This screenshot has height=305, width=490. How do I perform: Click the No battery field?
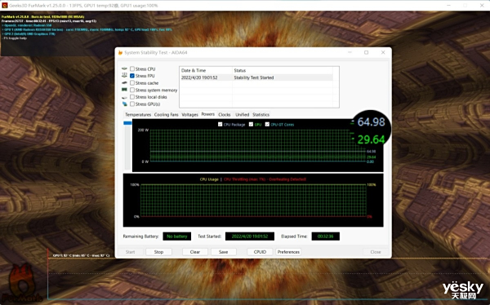click(177, 236)
